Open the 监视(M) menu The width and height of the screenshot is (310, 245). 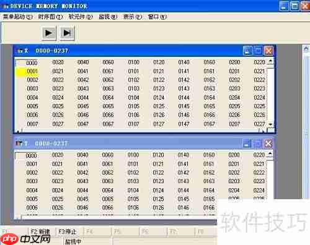coord(108,17)
